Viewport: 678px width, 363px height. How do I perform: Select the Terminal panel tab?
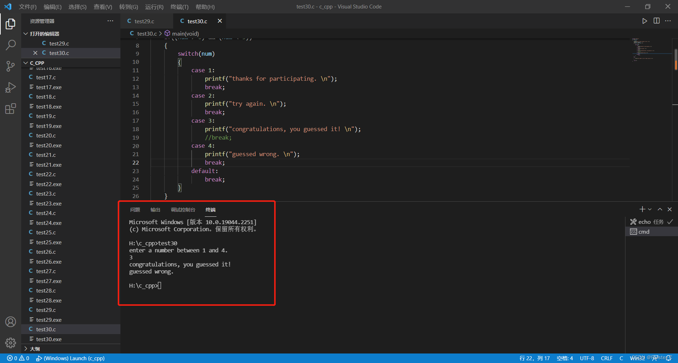(210, 210)
